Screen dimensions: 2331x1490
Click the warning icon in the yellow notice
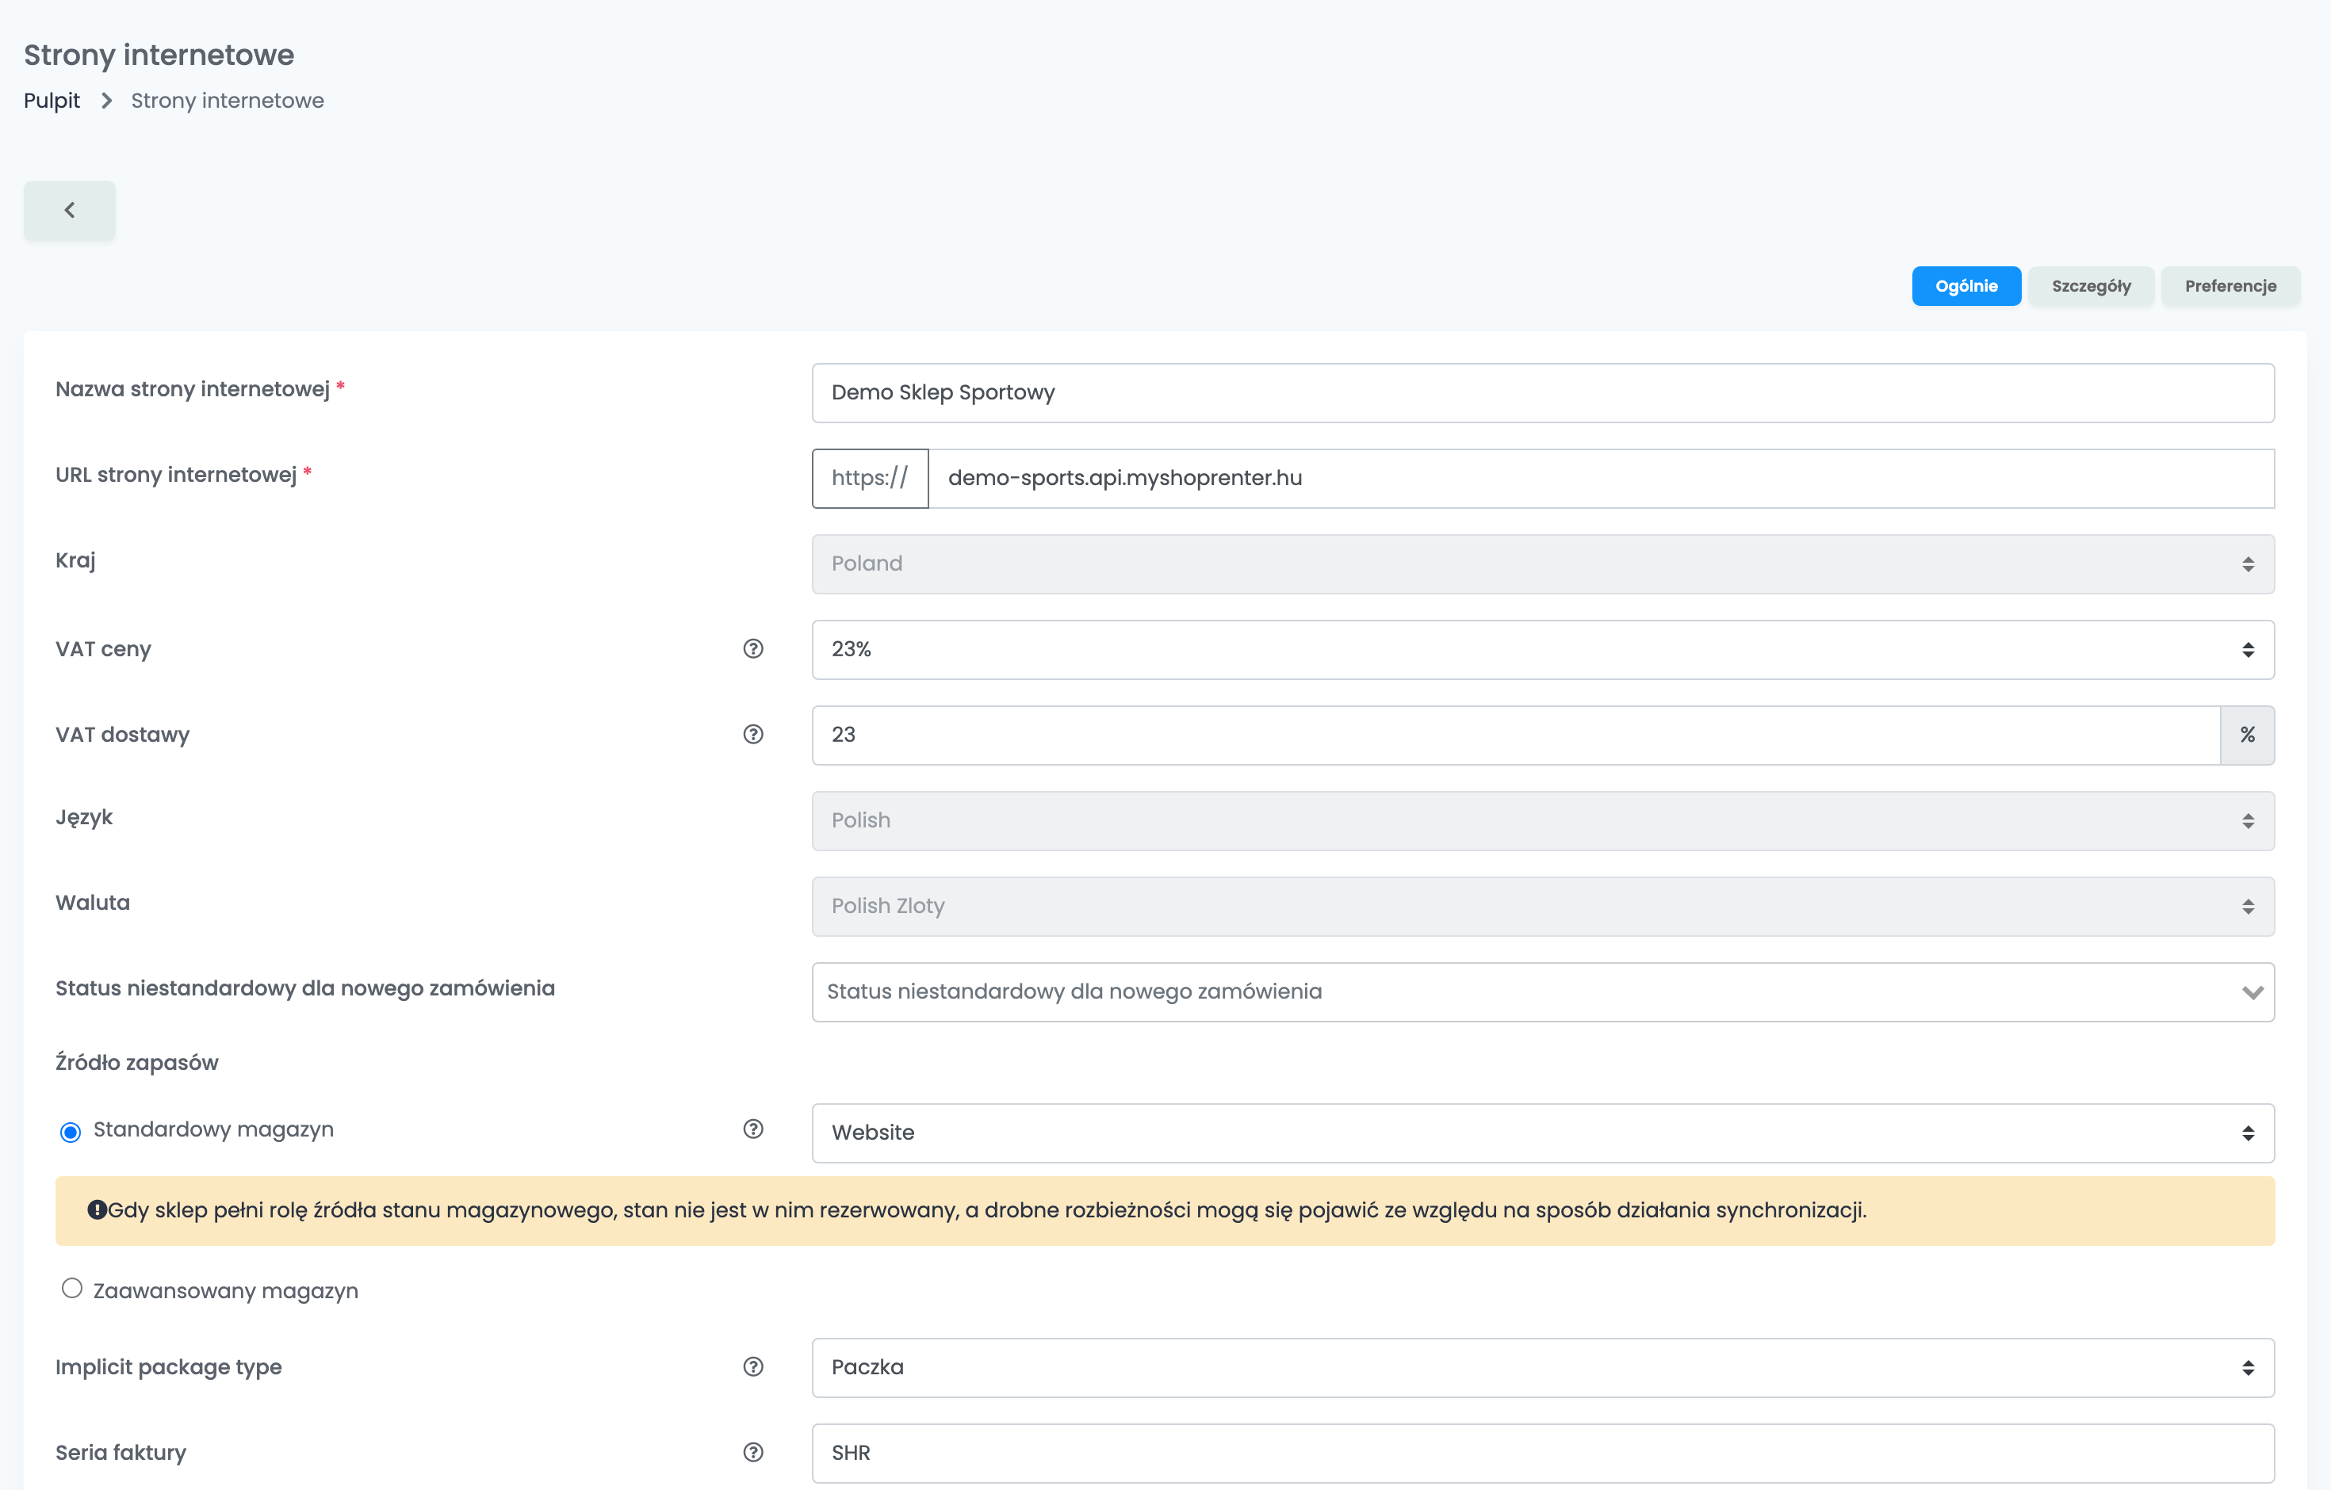point(97,1209)
